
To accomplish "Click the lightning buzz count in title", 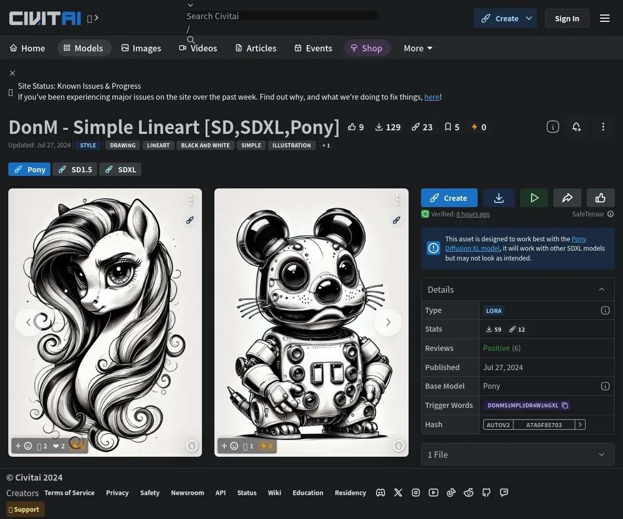I will pos(478,127).
